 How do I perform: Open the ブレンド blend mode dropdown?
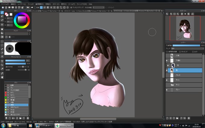pyautogui.click(x=188, y=48)
